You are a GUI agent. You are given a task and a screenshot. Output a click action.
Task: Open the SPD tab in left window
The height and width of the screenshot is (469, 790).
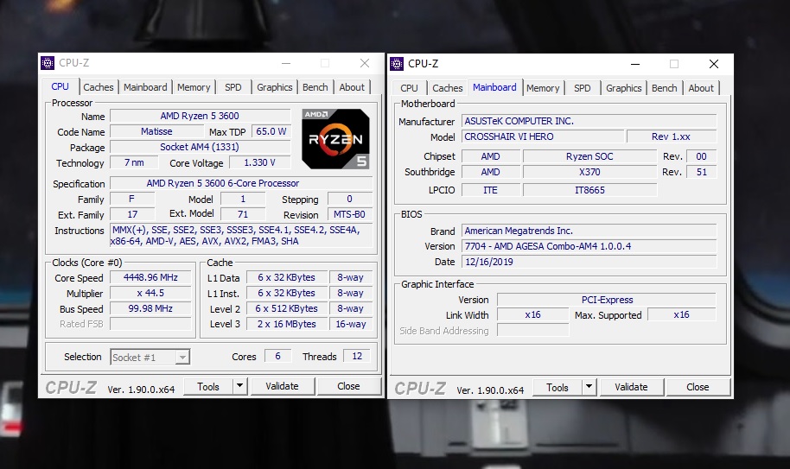tap(233, 87)
